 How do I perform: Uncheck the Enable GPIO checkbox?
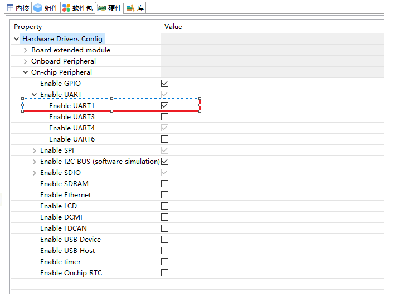coord(164,84)
